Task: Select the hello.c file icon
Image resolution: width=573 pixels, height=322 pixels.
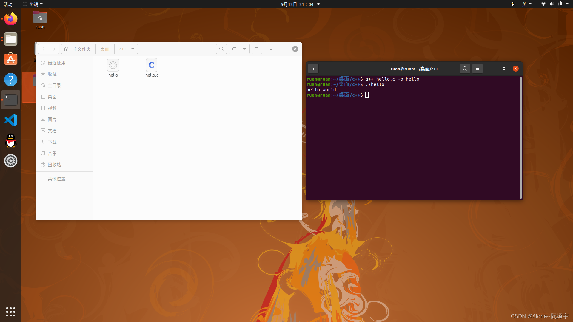Action: coord(152,65)
